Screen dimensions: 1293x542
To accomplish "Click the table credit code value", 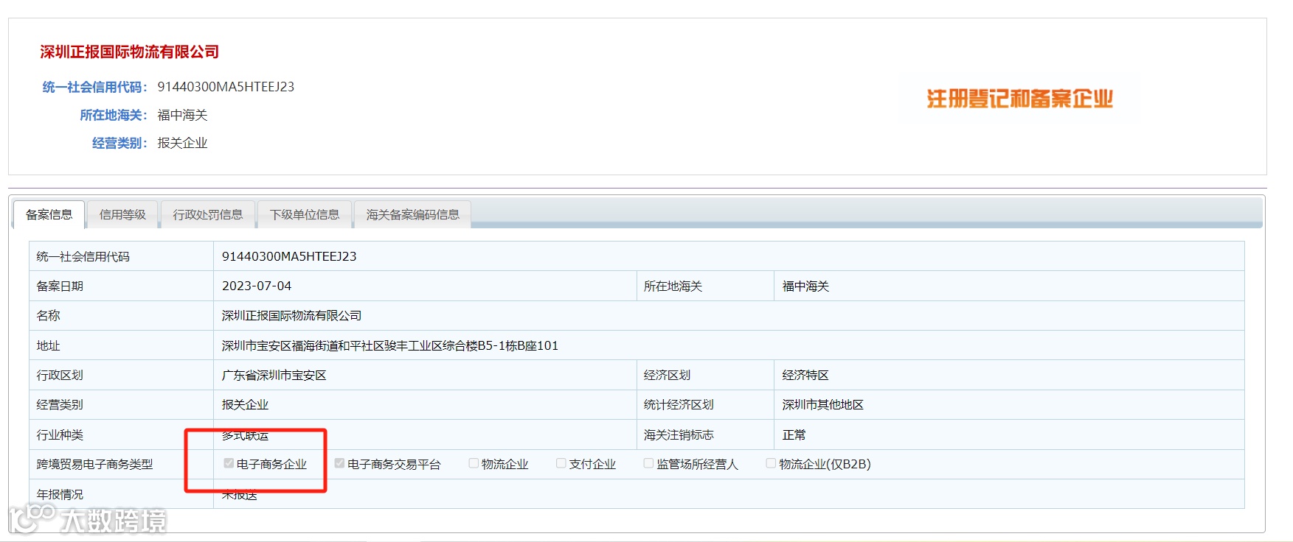I will pos(289,256).
